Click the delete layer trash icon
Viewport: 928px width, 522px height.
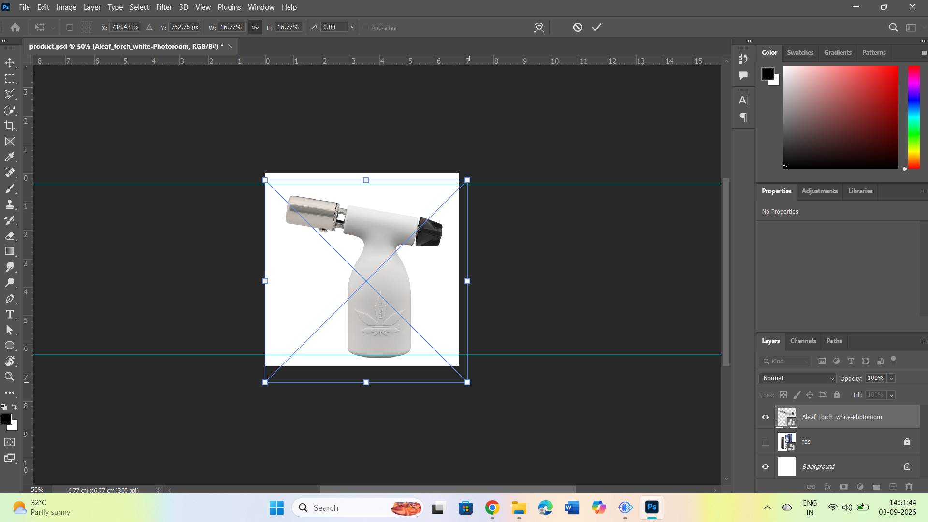pyautogui.click(x=909, y=487)
